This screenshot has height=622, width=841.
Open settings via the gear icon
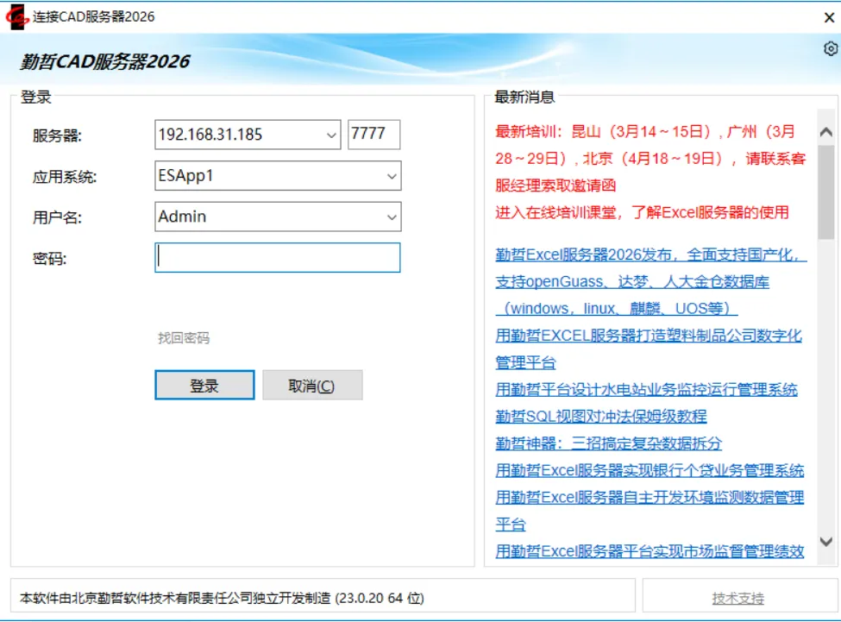pyautogui.click(x=831, y=49)
